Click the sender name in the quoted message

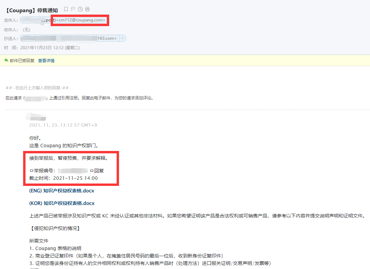[x=37, y=117]
